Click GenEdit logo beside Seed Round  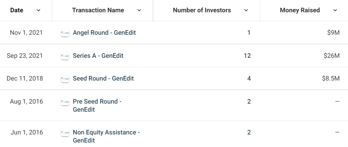[65, 78]
